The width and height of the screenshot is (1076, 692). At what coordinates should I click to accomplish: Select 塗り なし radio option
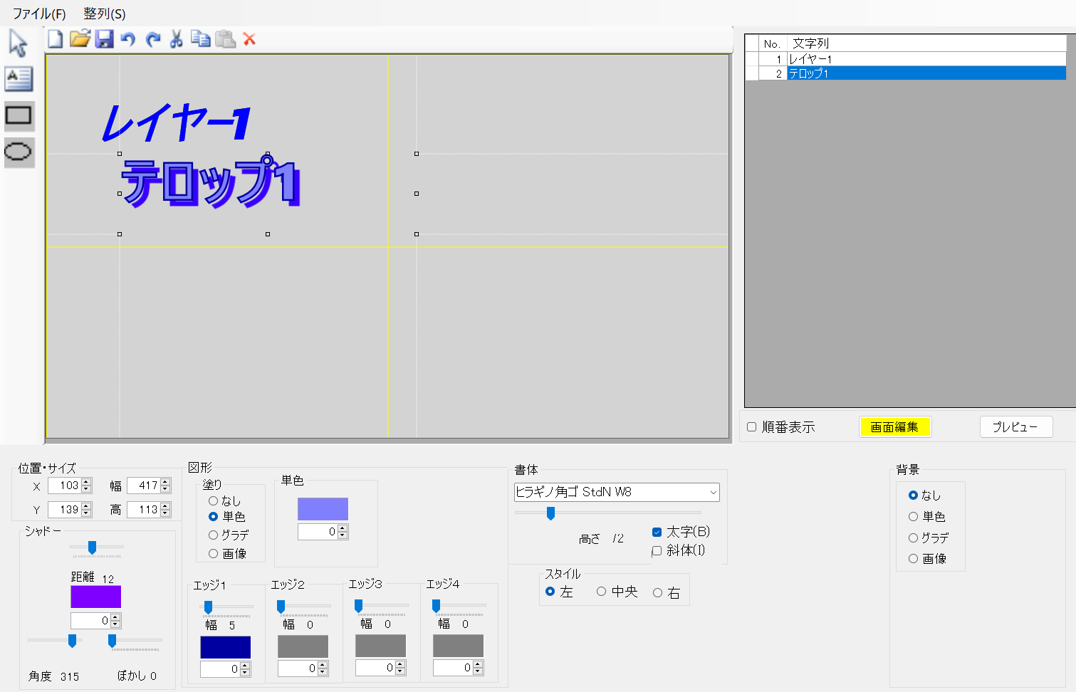[213, 501]
